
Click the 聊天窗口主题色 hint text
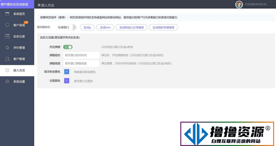click(84, 81)
